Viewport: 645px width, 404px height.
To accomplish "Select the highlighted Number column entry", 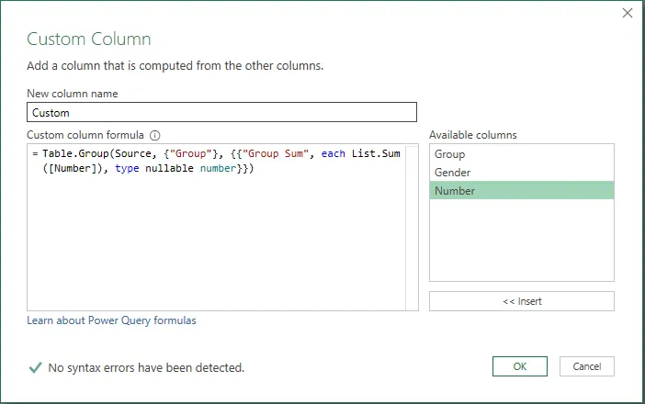I will pos(522,191).
